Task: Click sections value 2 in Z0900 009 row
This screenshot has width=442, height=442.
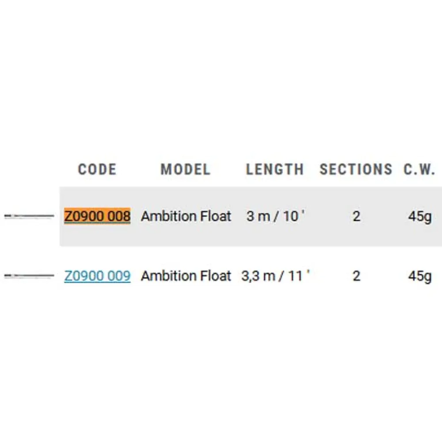Action: (357, 276)
